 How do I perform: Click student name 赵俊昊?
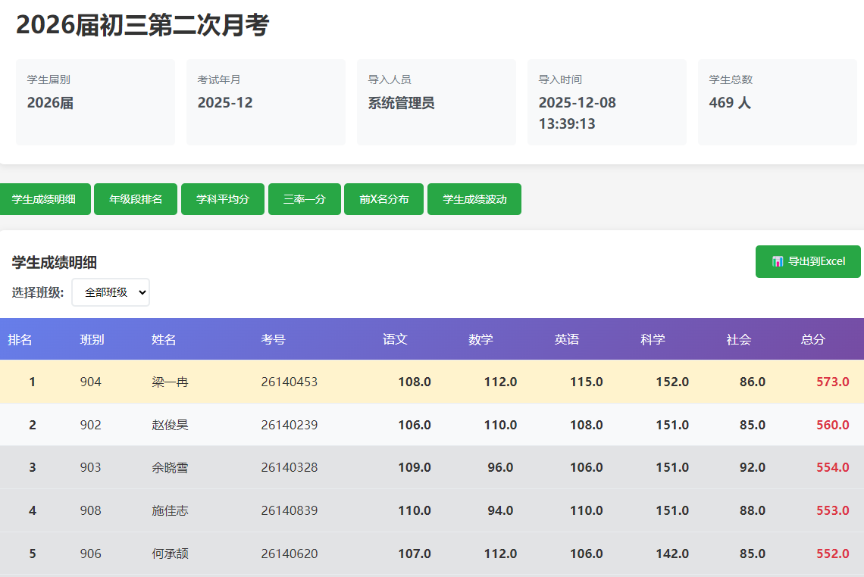tap(170, 425)
